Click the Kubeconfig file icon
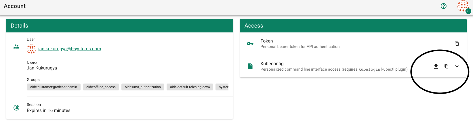 tap(250, 66)
